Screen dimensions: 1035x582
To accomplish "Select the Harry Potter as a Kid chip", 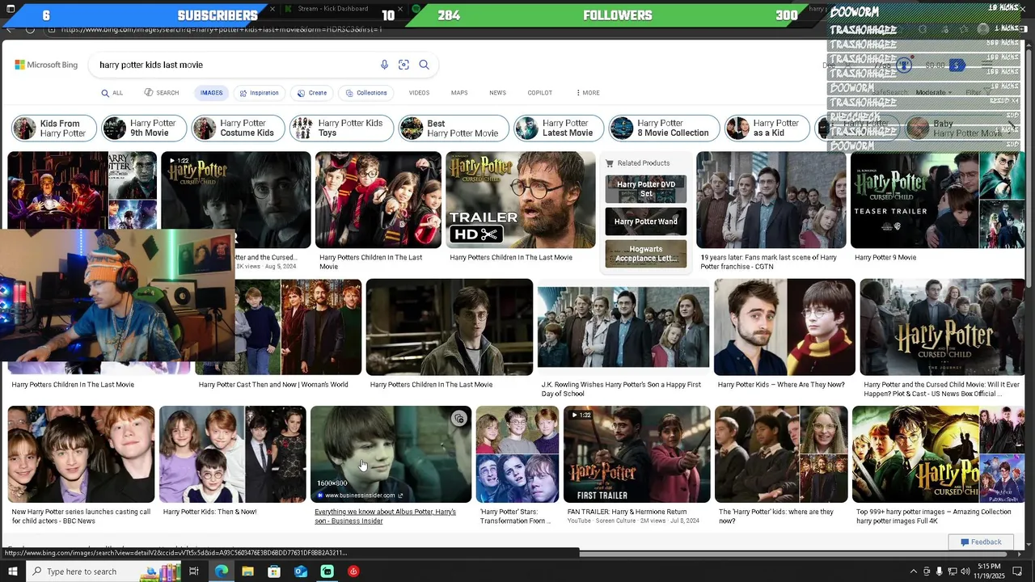I will click(768, 128).
